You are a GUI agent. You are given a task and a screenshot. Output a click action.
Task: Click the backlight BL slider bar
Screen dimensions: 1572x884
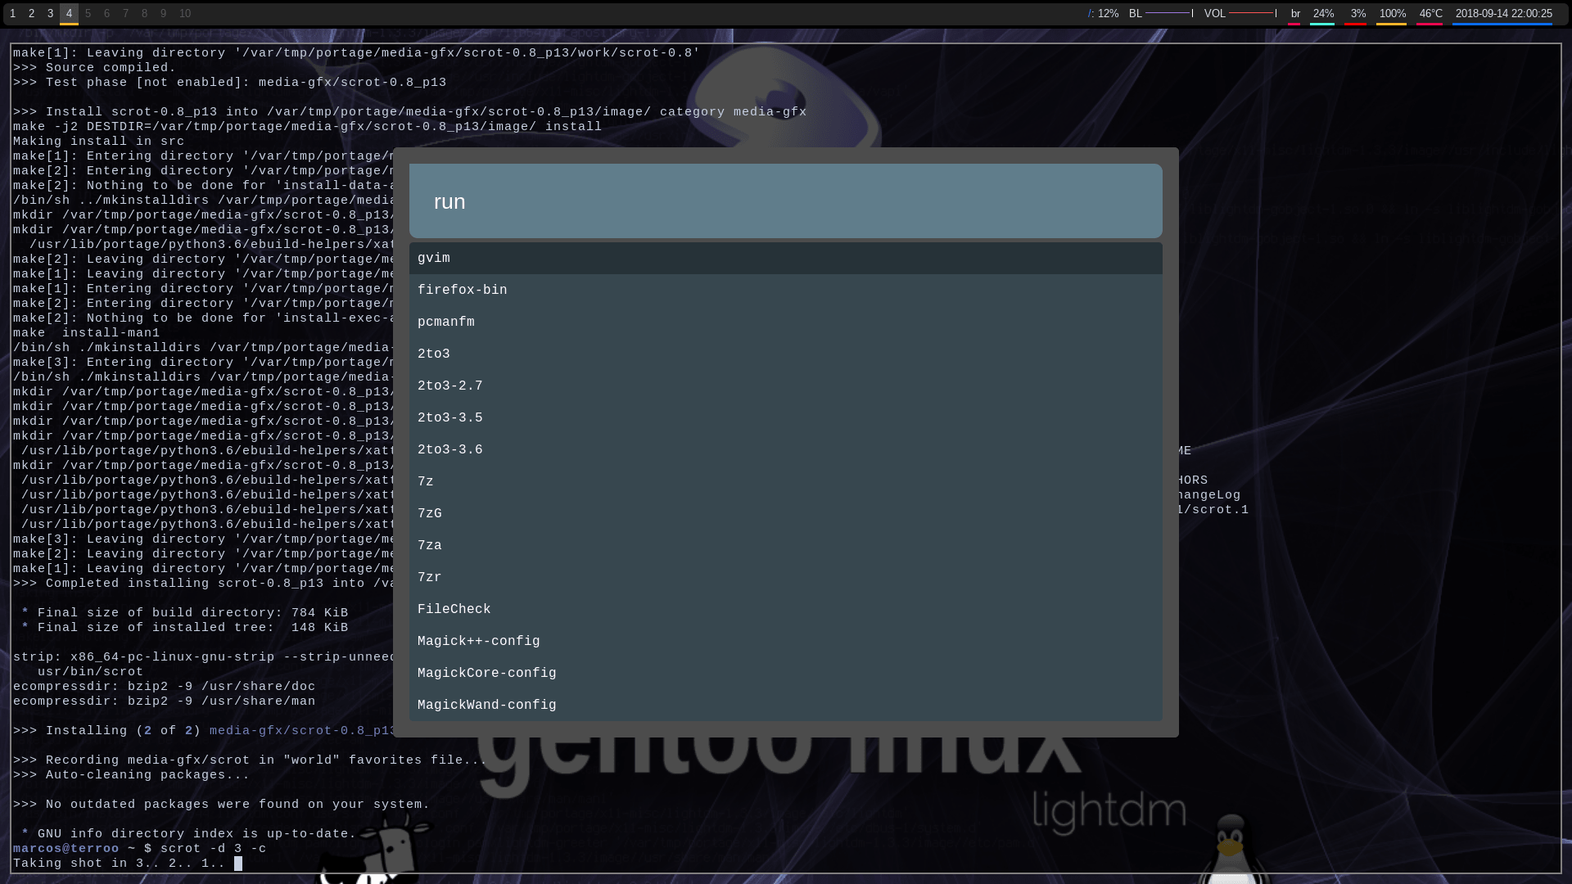1169,13
